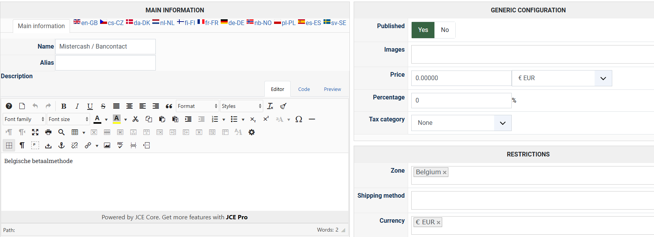654x237 pixels.
Task: Remove EUR from Currency restriction
Action: [438, 223]
